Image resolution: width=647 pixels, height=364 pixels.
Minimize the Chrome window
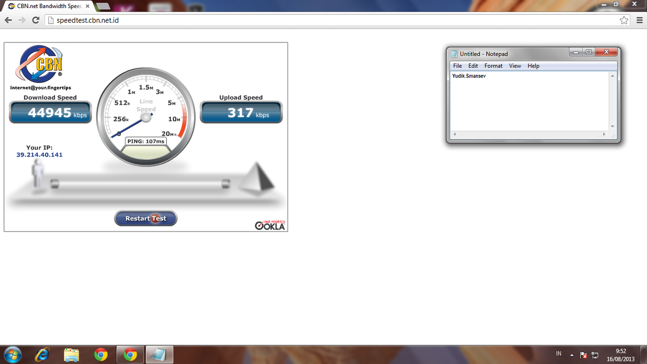[604, 4]
